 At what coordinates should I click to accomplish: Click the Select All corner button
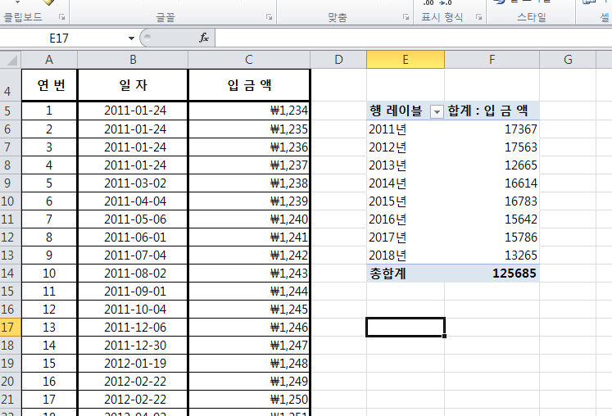click(11, 60)
